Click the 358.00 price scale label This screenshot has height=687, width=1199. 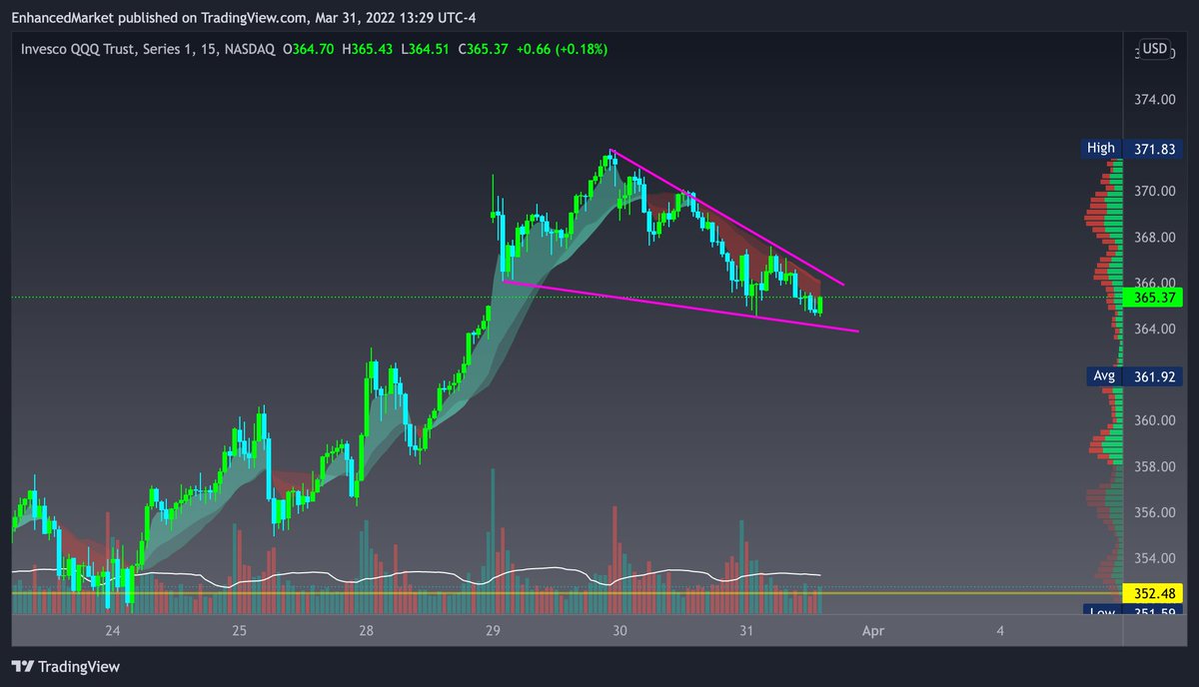[1153, 466]
